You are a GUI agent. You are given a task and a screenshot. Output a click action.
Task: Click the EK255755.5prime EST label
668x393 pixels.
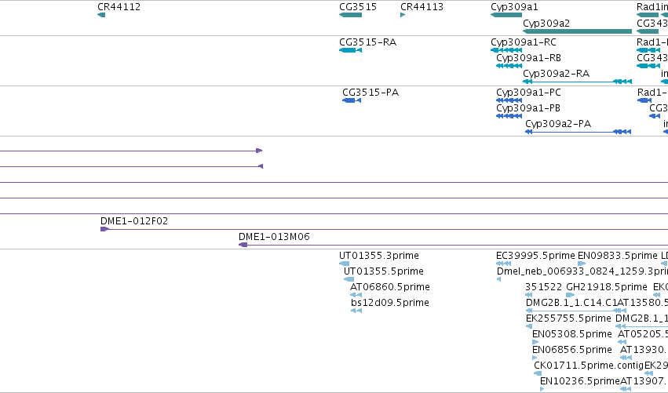click(x=568, y=318)
